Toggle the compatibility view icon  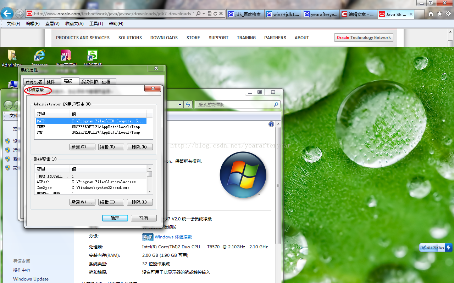[210, 13]
